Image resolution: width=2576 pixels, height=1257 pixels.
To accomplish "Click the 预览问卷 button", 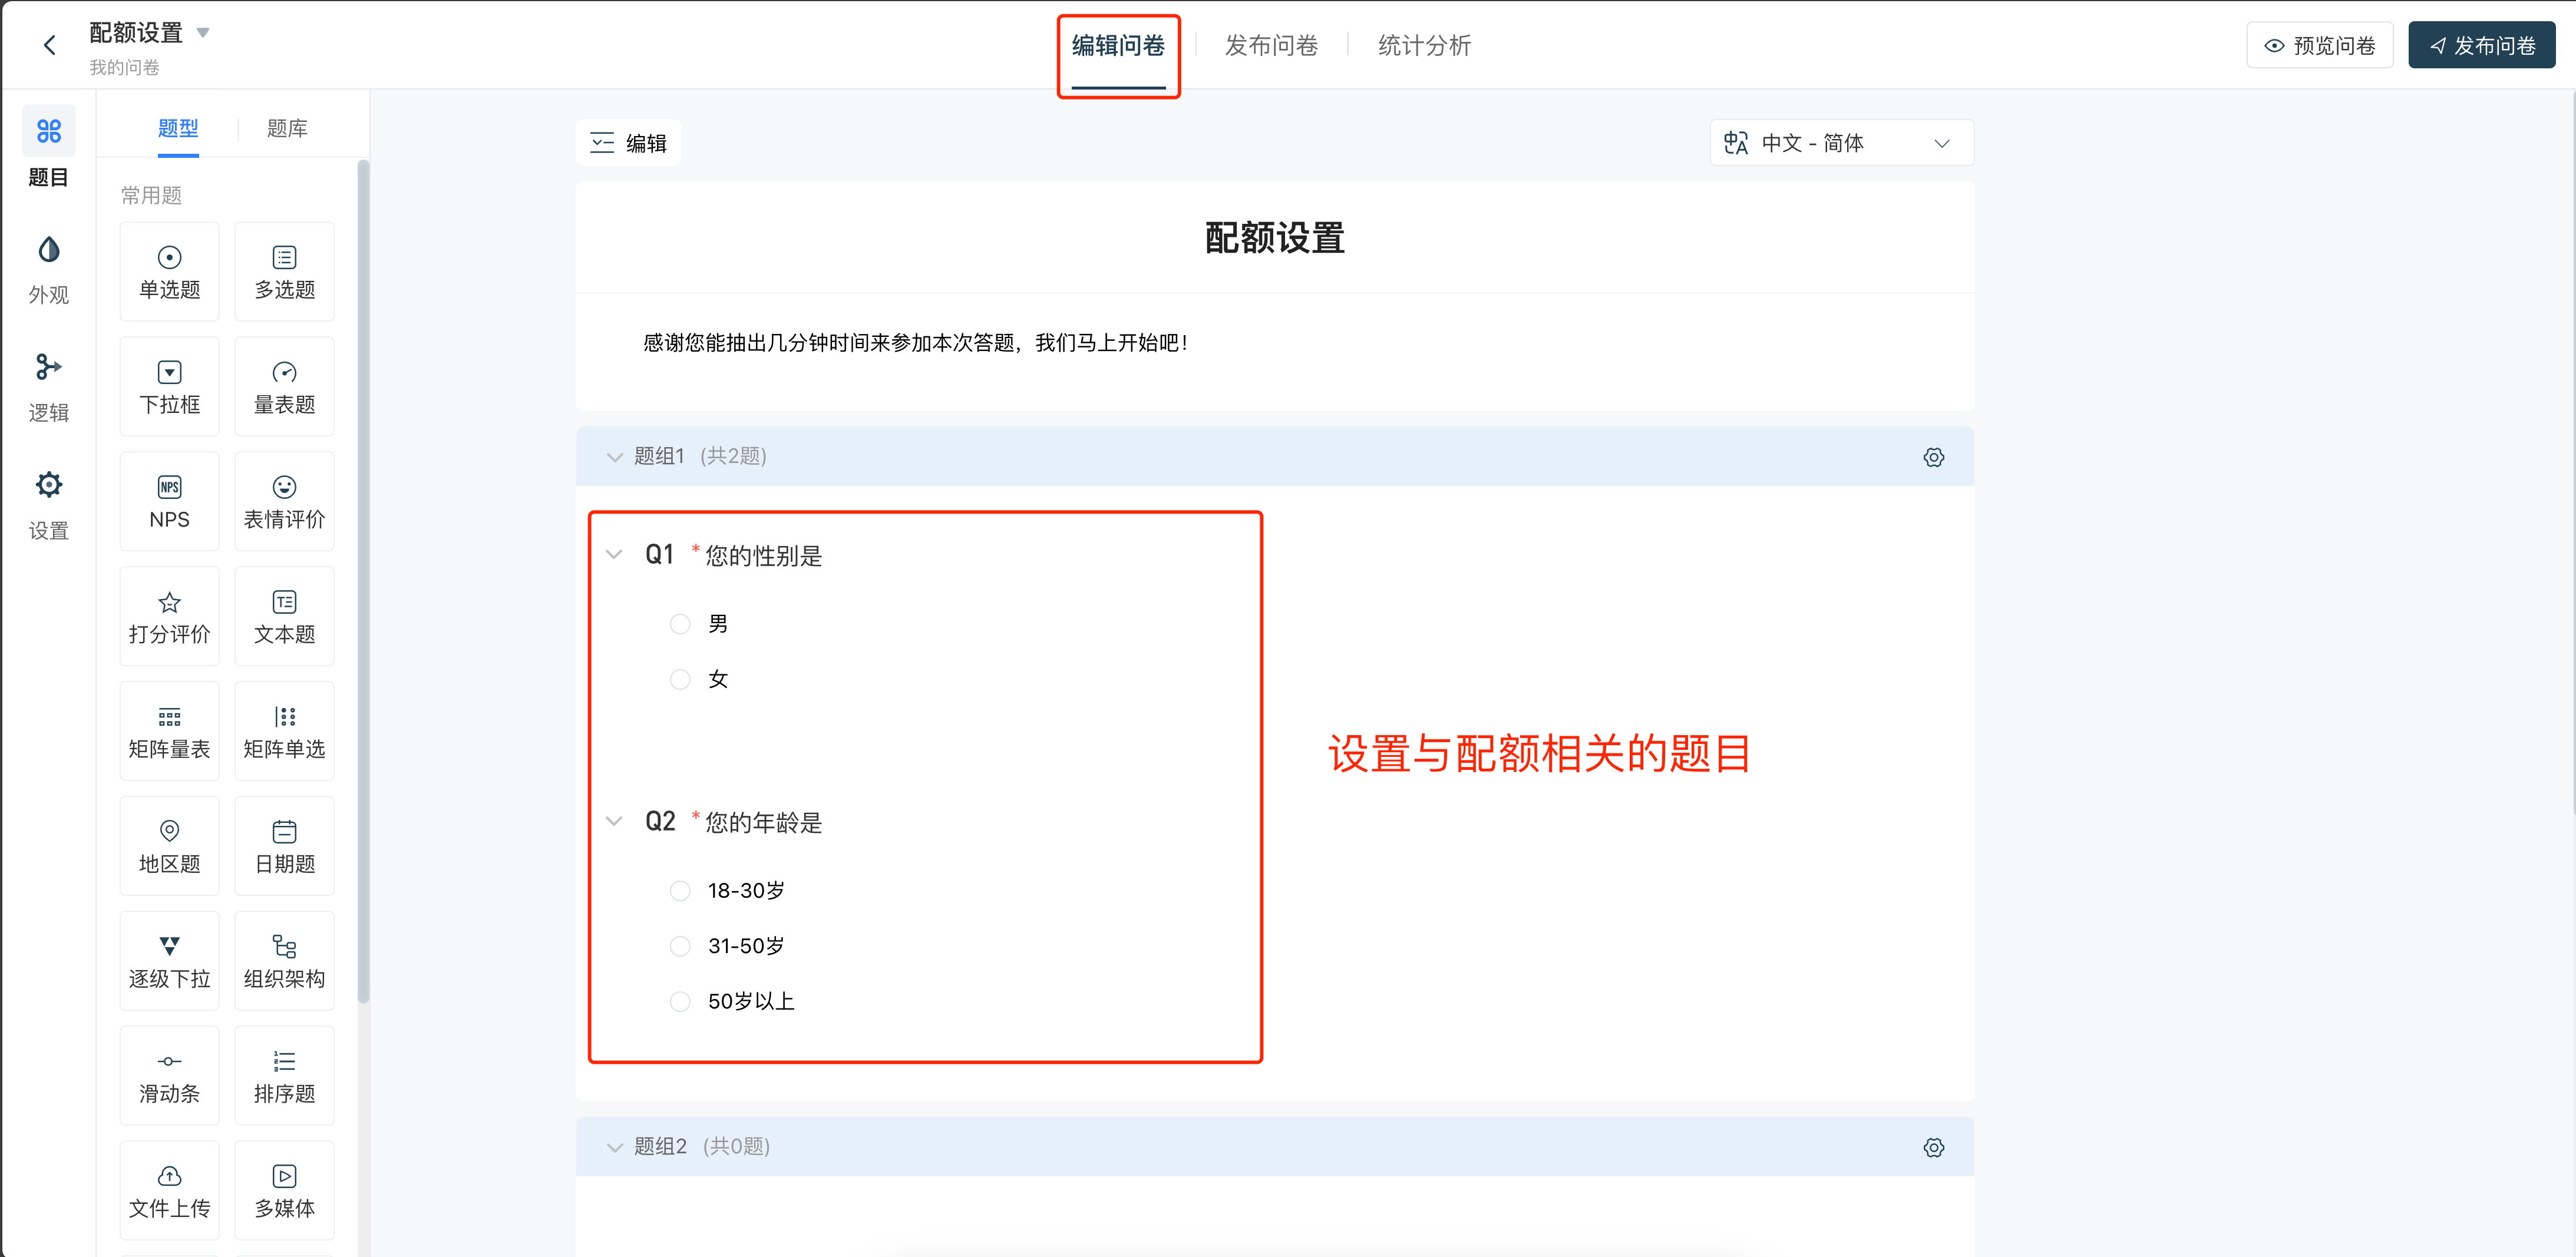I will point(2319,45).
